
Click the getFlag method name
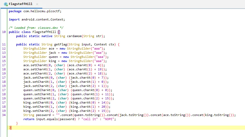(60, 44)
